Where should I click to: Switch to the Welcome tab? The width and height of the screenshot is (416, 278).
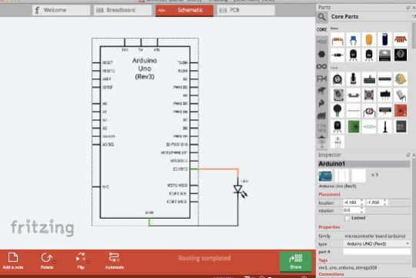61,10
